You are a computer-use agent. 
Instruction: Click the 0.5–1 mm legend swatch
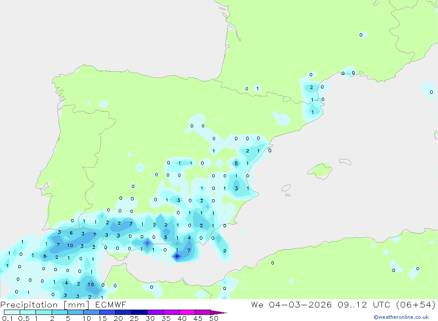point(28,312)
